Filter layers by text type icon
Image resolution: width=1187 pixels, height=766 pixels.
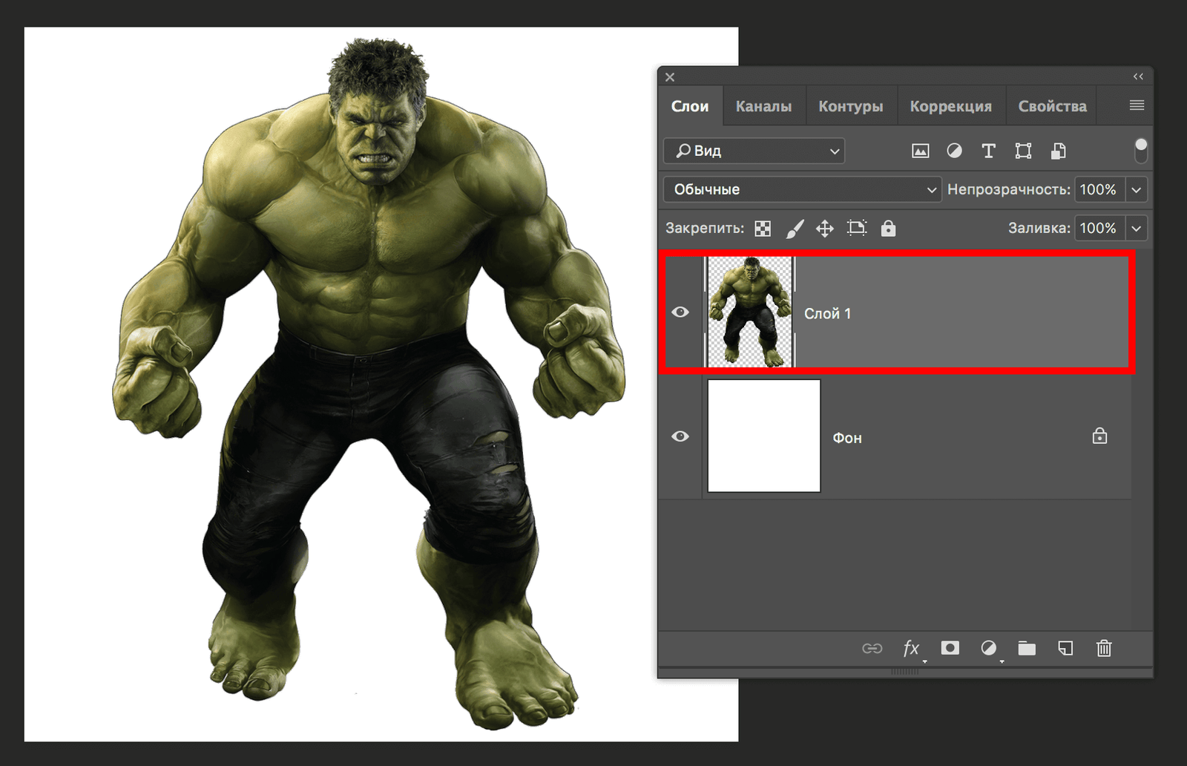pos(988,151)
